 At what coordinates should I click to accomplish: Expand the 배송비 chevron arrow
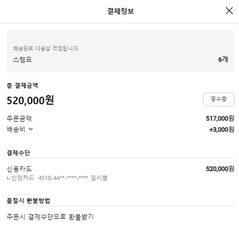pyautogui.click(x=31, y=129)
